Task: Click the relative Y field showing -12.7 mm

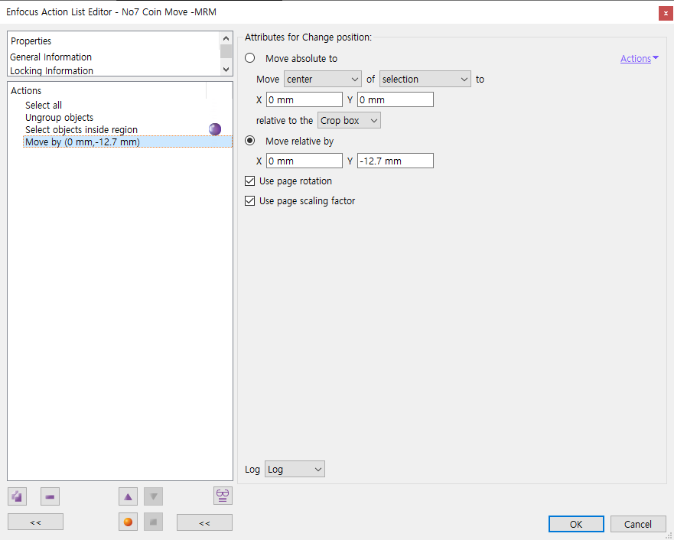Action: click(395, 161)
